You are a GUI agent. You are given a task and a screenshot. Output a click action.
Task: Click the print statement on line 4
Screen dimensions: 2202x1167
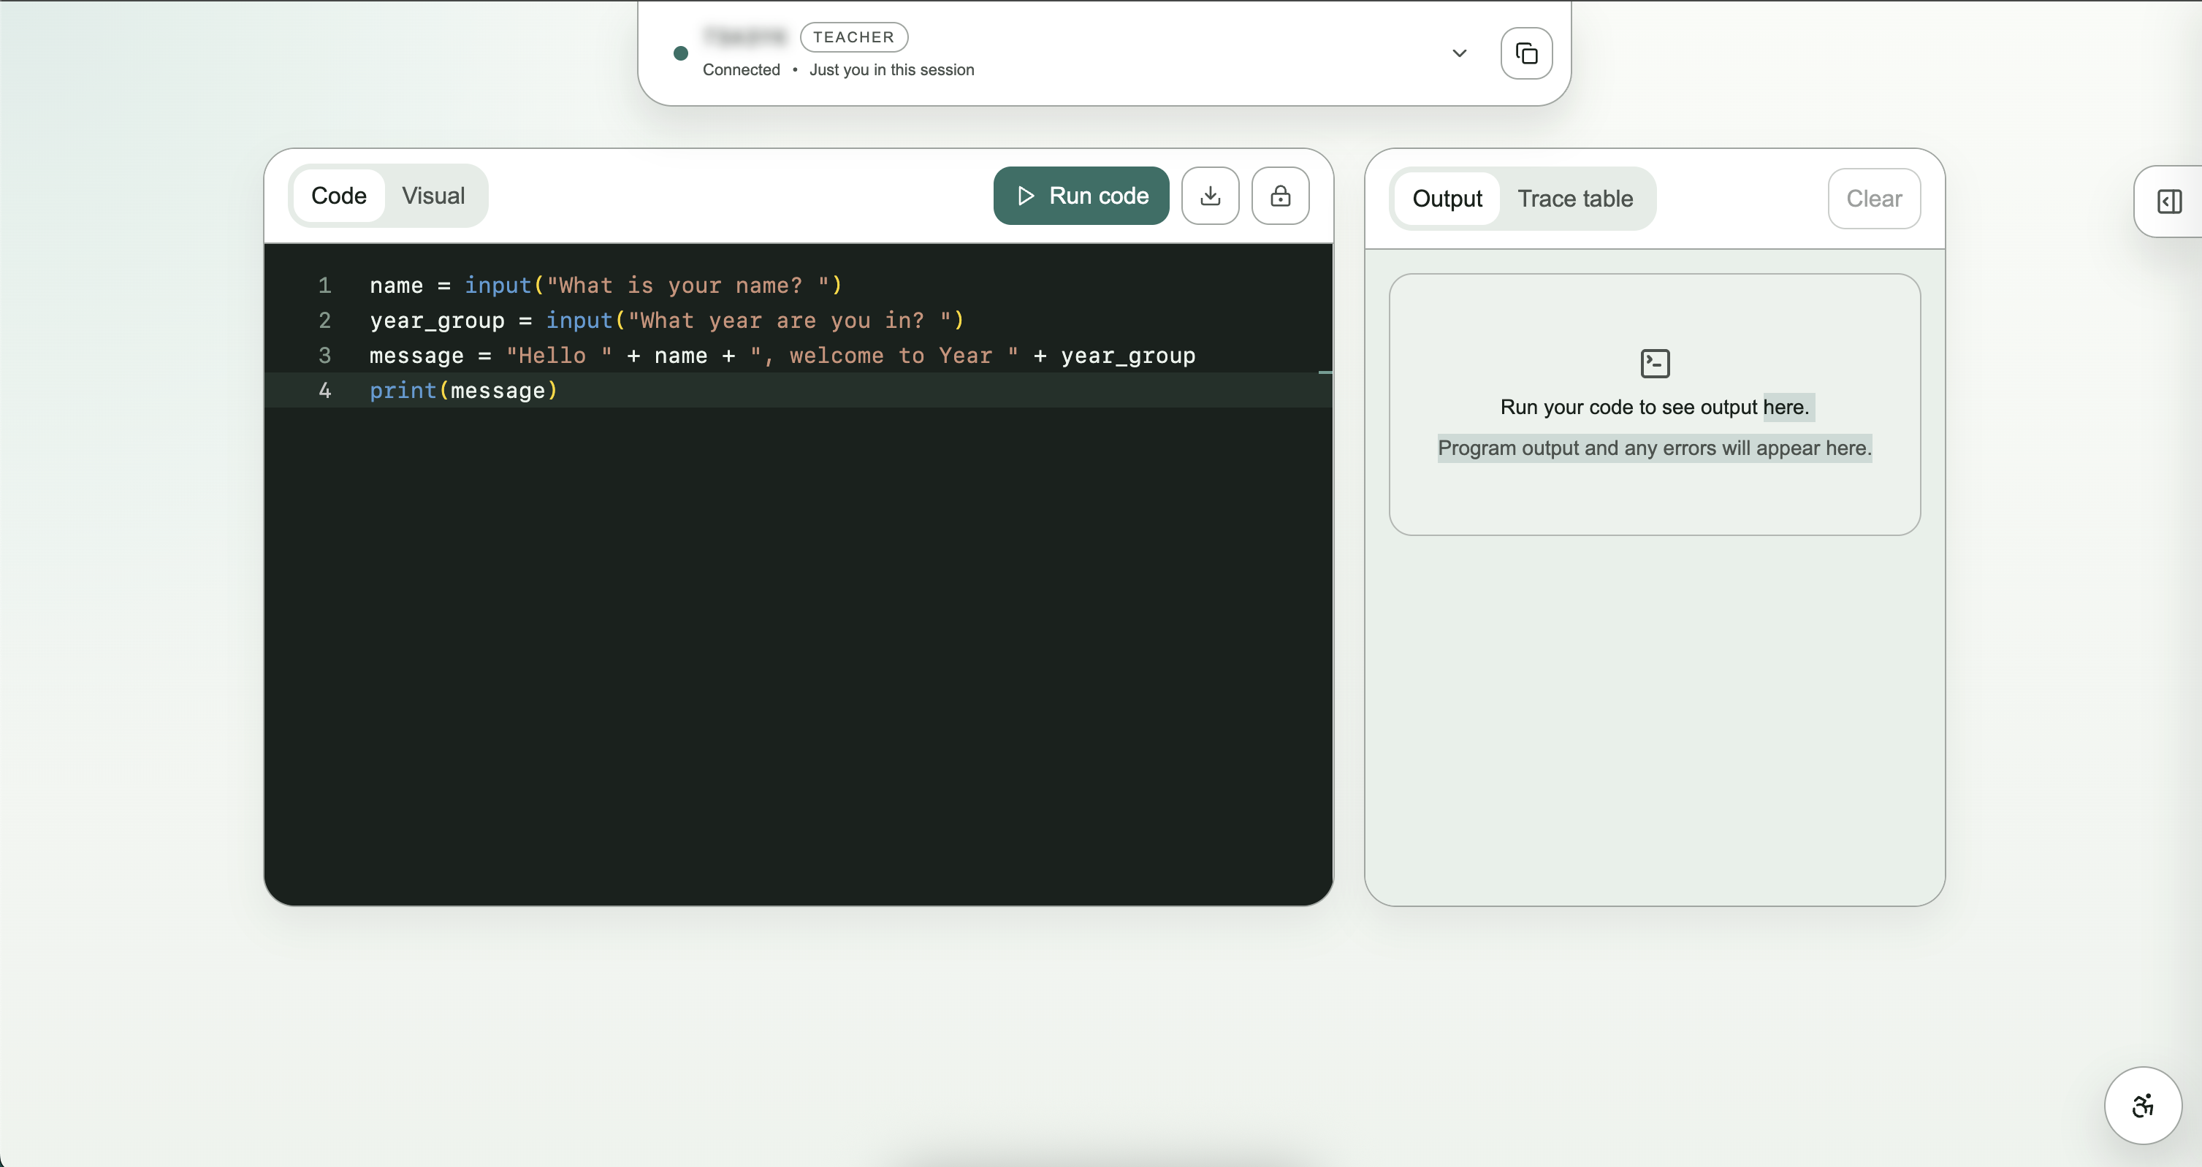coord(401,391)
